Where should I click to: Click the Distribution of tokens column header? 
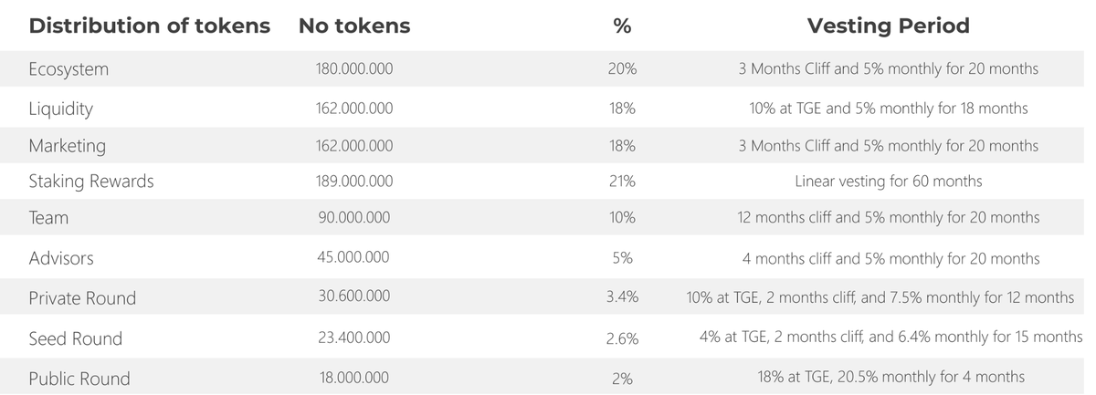pos(149,26)
